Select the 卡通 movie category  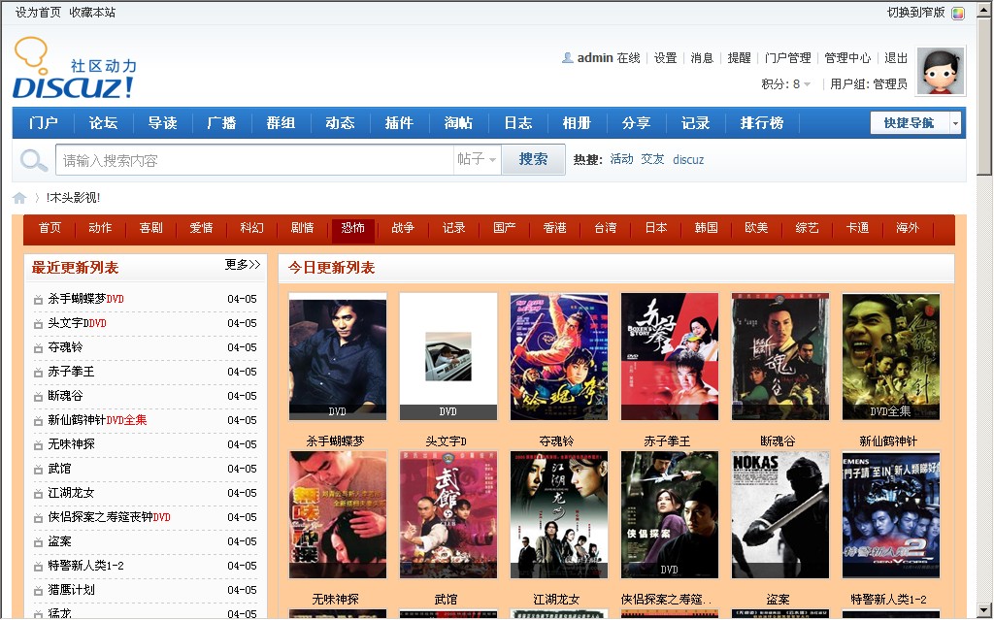(858, 228)
